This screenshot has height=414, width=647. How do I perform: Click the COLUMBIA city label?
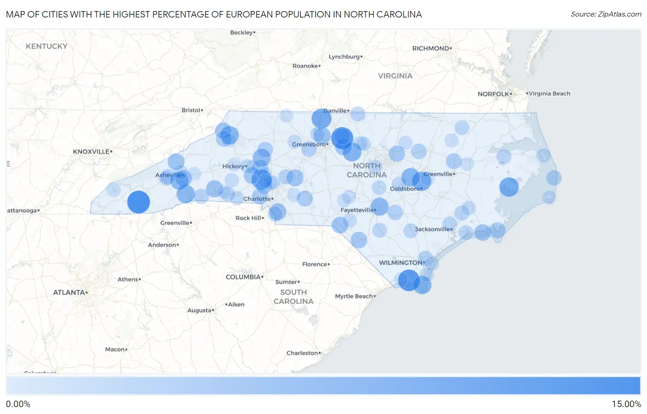coord(244,277)
